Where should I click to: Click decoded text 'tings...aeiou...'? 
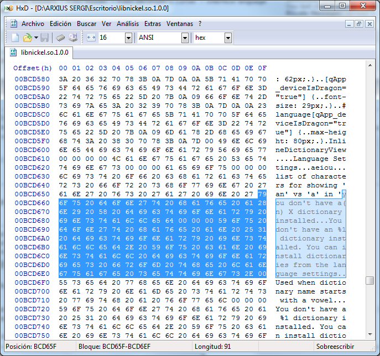coord(311,167)
